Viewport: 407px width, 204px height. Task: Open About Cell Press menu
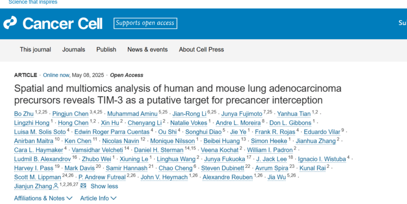point(201,49)
